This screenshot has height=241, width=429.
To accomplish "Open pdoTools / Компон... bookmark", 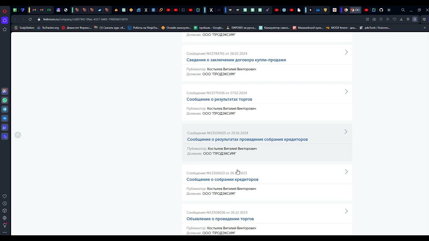I will point(375,28).
